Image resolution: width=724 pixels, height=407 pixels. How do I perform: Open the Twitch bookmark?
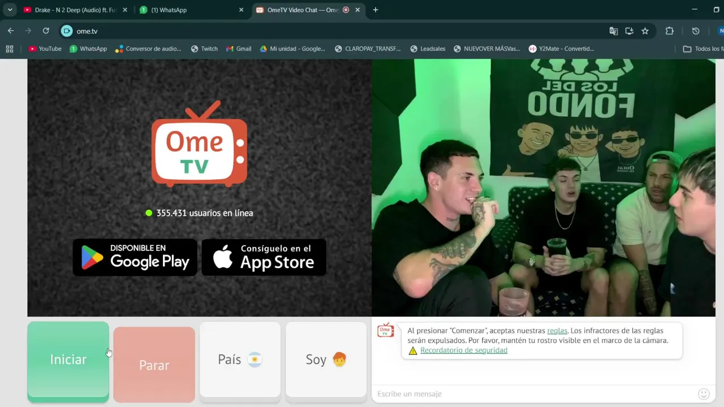(204, 49)
